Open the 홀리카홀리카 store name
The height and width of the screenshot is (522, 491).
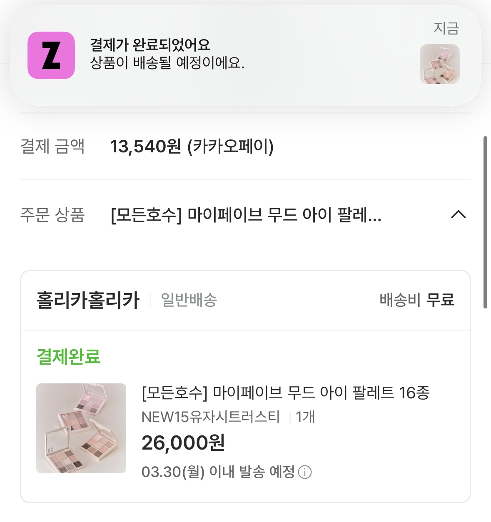[88, 300]
